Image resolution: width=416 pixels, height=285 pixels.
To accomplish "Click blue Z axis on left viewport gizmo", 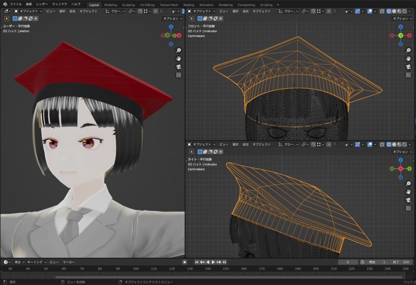I will [171, 27].
